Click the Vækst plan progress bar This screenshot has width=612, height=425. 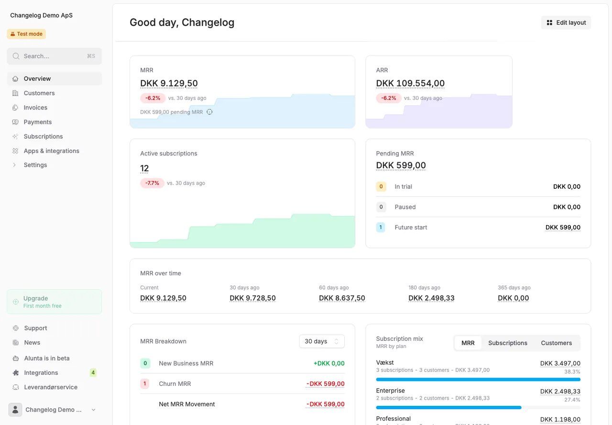[x=478, y=379]
